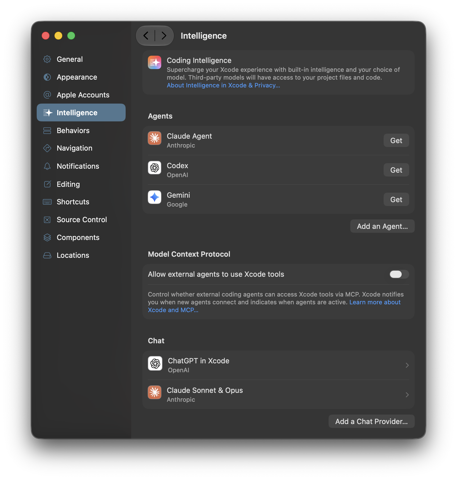The width and height of the screenshot is (457, 480).
Task: Click the yellow minimize window button
Action: pyautogui.click(x=58, y=36)
